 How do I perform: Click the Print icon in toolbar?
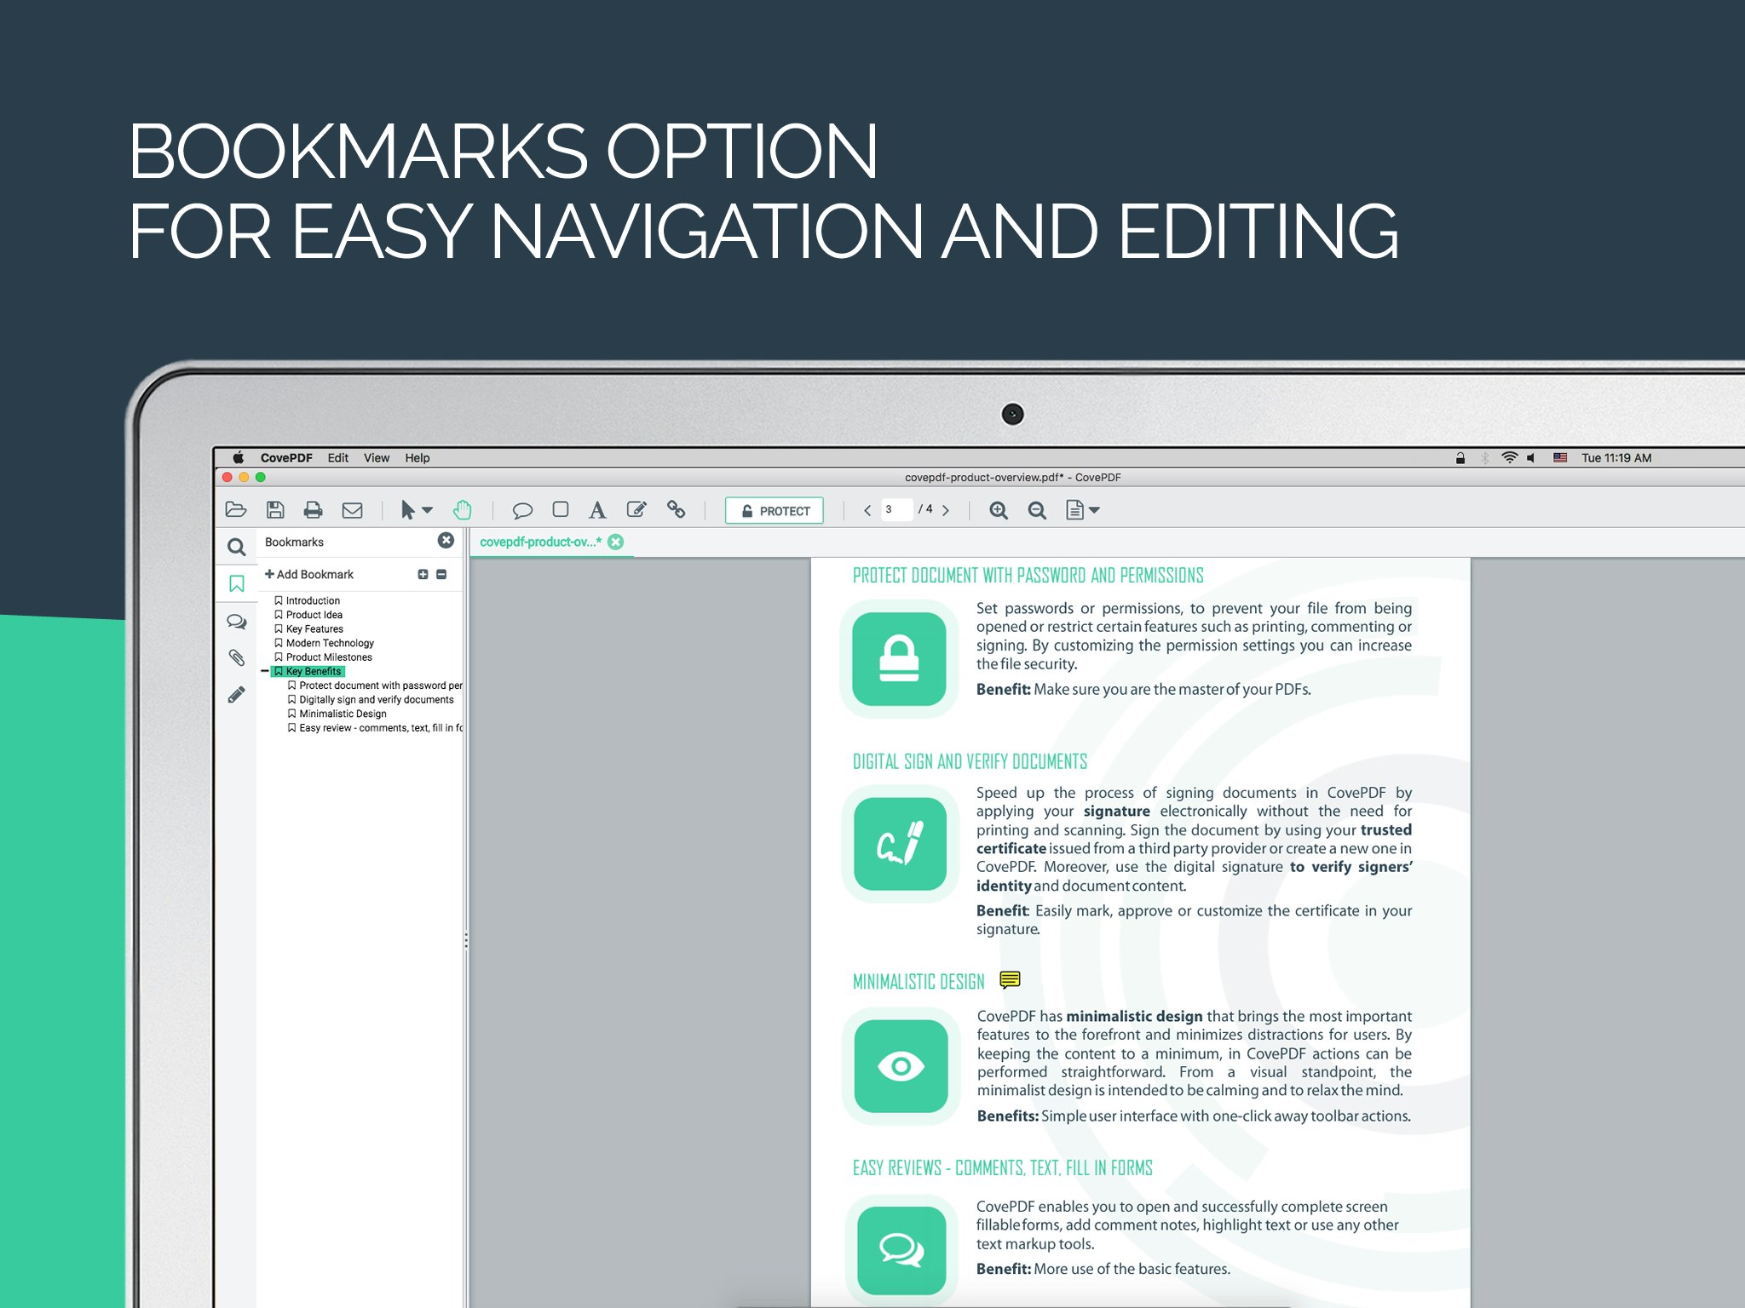(x=313, y=510)
